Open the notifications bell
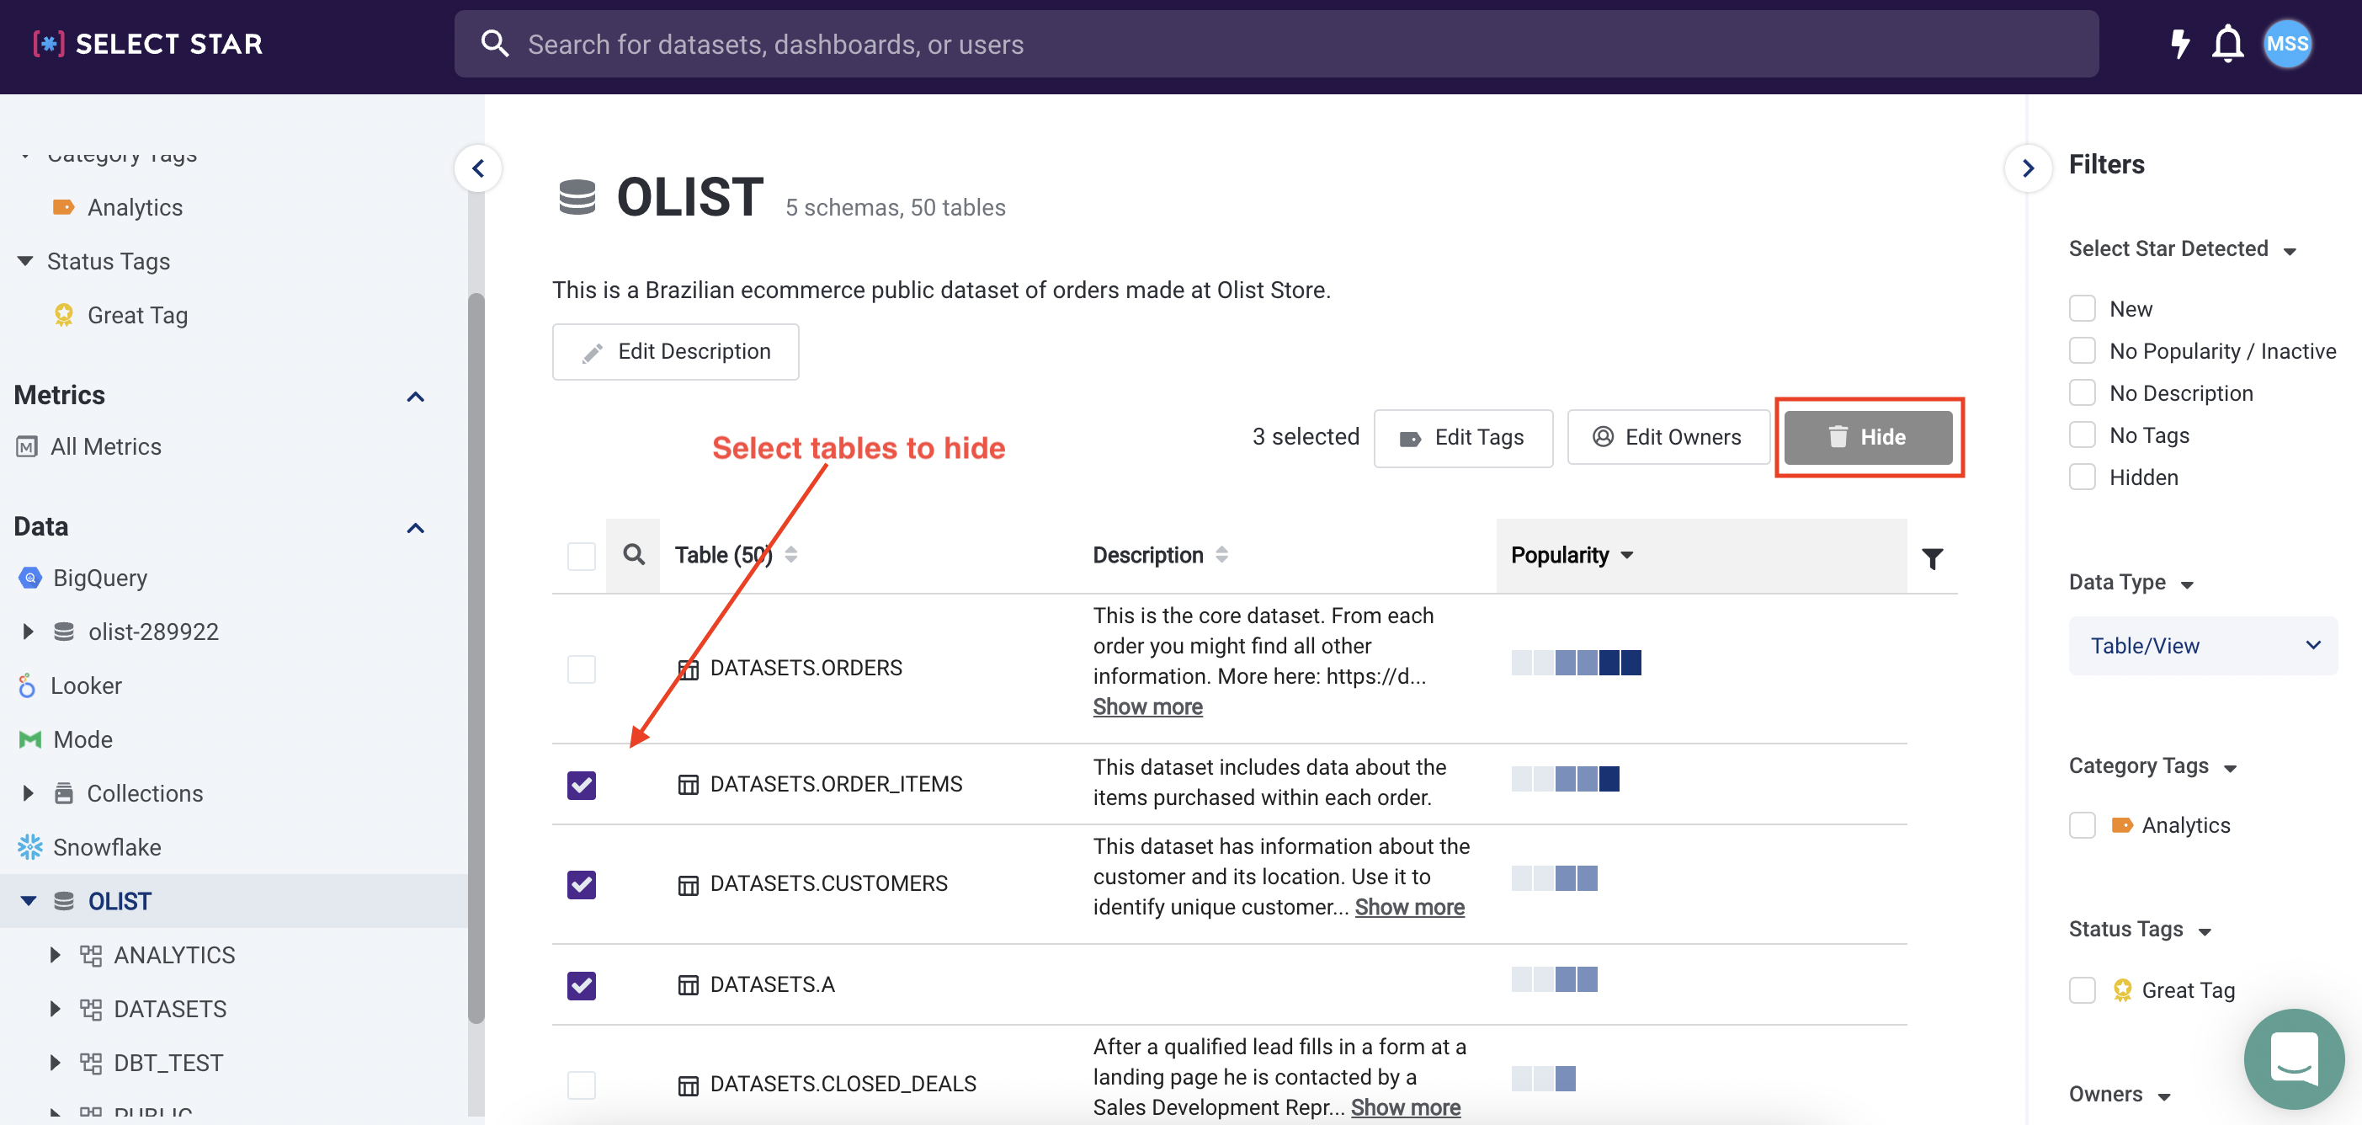 coord(2228,44)
